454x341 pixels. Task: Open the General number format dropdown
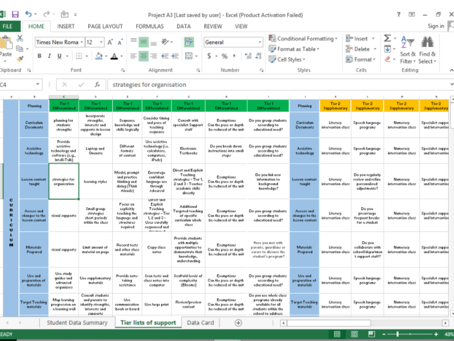pyautogui.click(x=259, y=42)
